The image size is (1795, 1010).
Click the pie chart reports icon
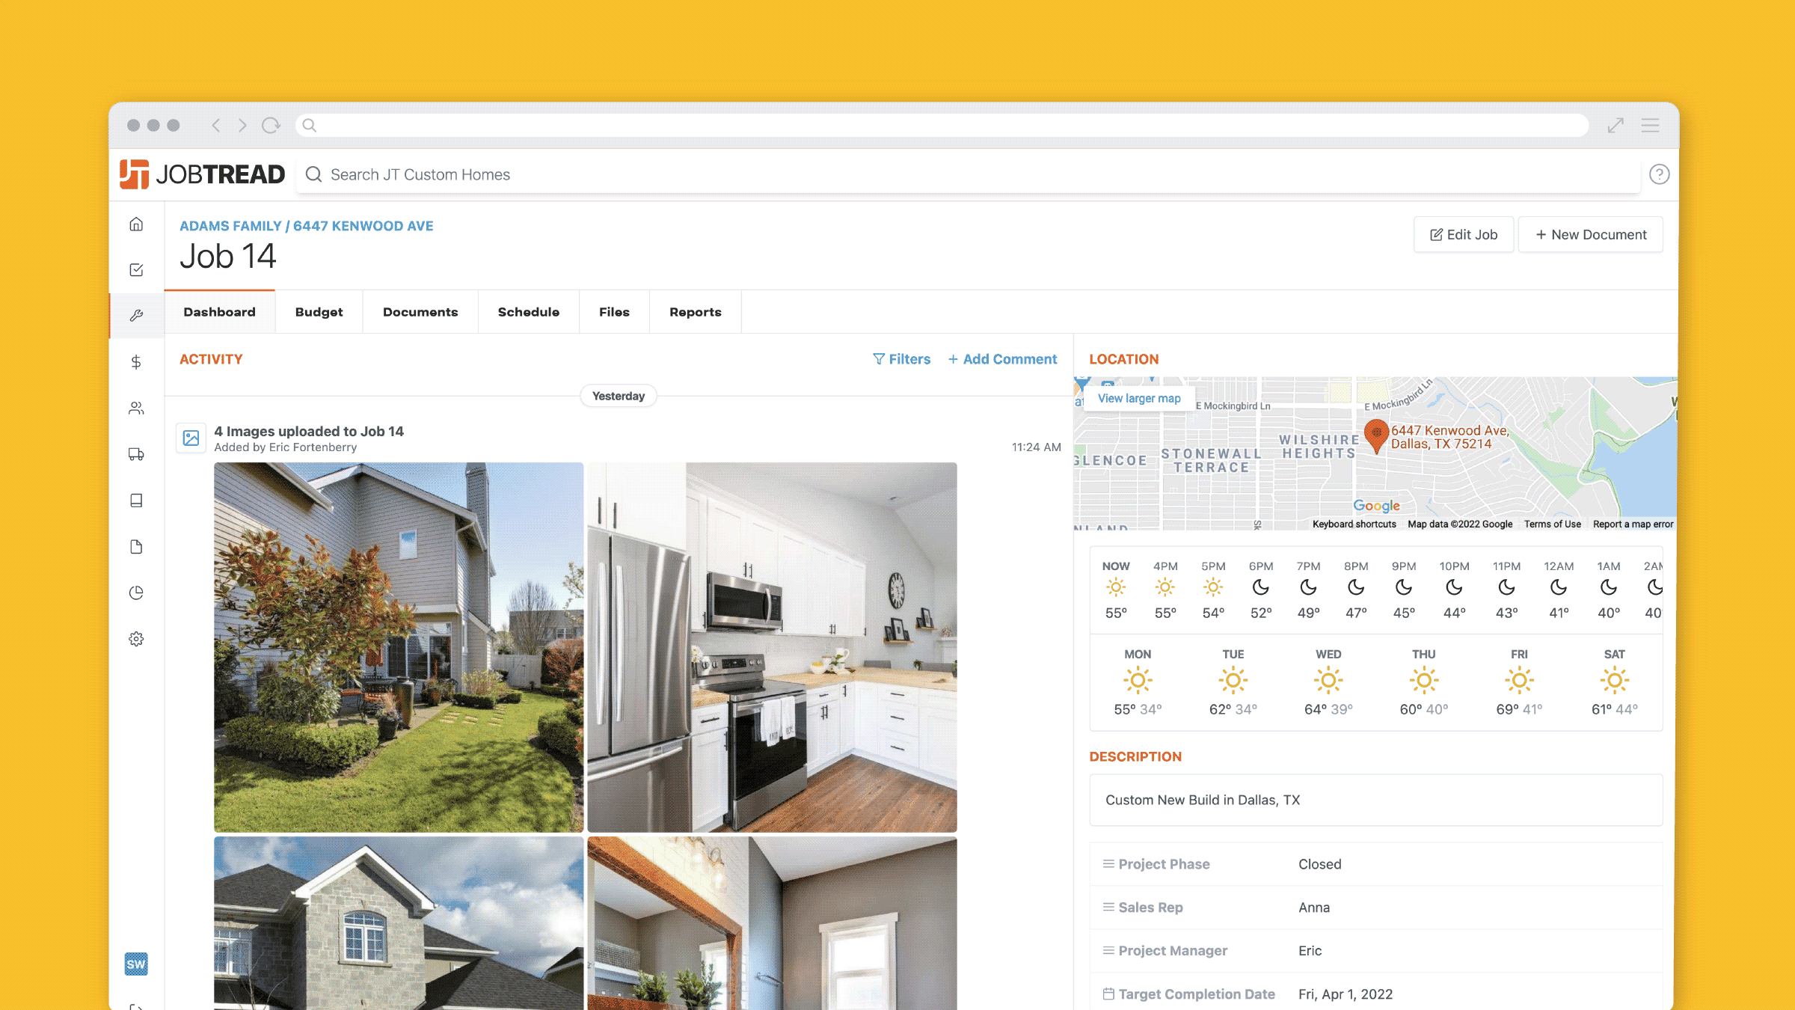pyautogui.click(x=136, y=593)
